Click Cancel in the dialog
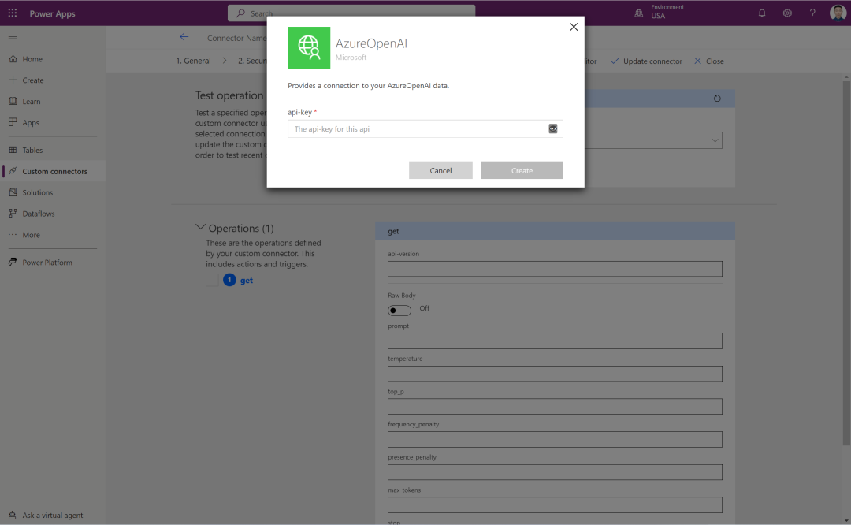 [x=440, y=170]
